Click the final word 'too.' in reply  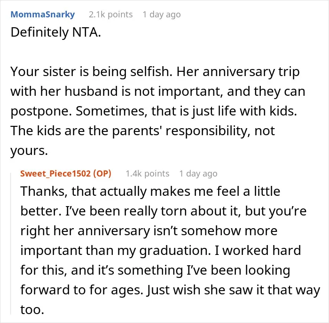(32, 309)
